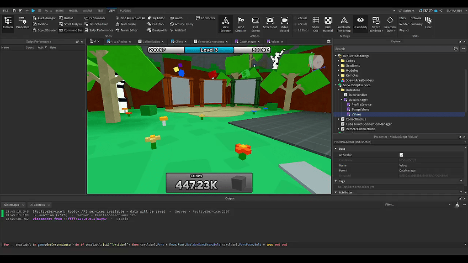Viewport: 468px width, 263px height.
Task: Collapse the ServerScriptService tree item
Action: pyautogui.click(x=335, y=85)
